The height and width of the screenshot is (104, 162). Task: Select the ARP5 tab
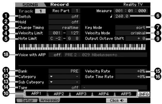pyautogui.click(x=126, y=94)
